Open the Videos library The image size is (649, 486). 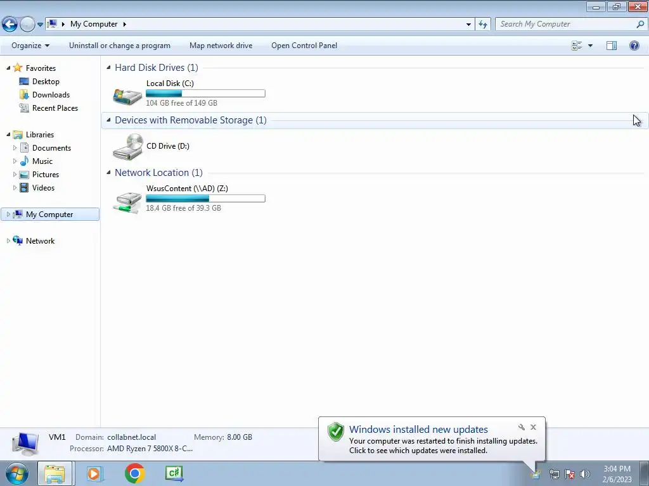pyautogui.click(x=43, y=187)
